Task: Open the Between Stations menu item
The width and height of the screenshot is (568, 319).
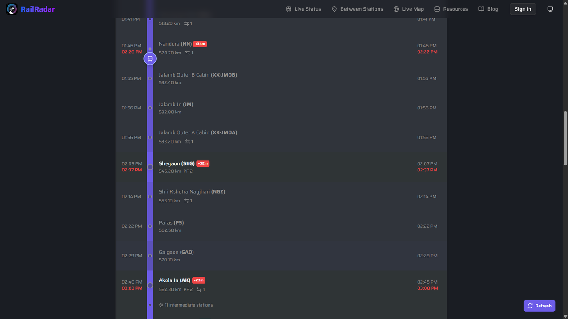Action: coord(361,9)
